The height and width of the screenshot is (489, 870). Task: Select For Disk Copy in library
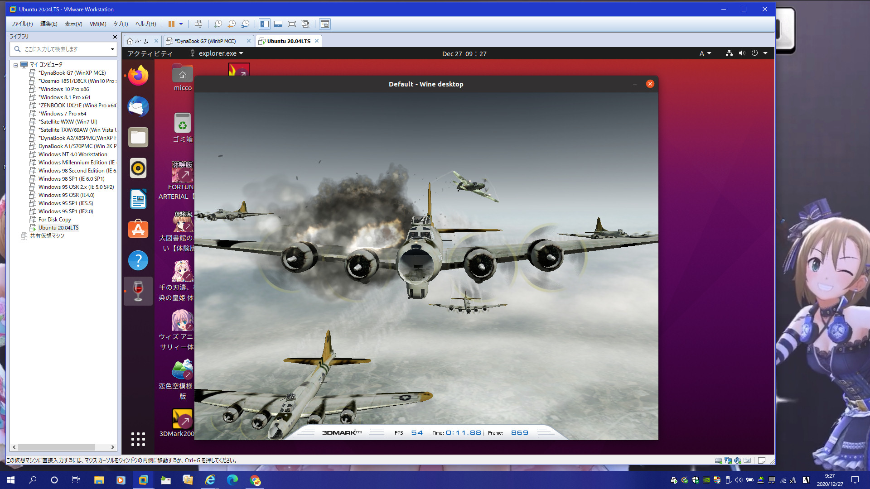tap(54, 220)
